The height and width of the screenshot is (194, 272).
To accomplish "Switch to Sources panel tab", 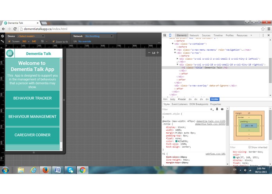I will click(206, 35).
